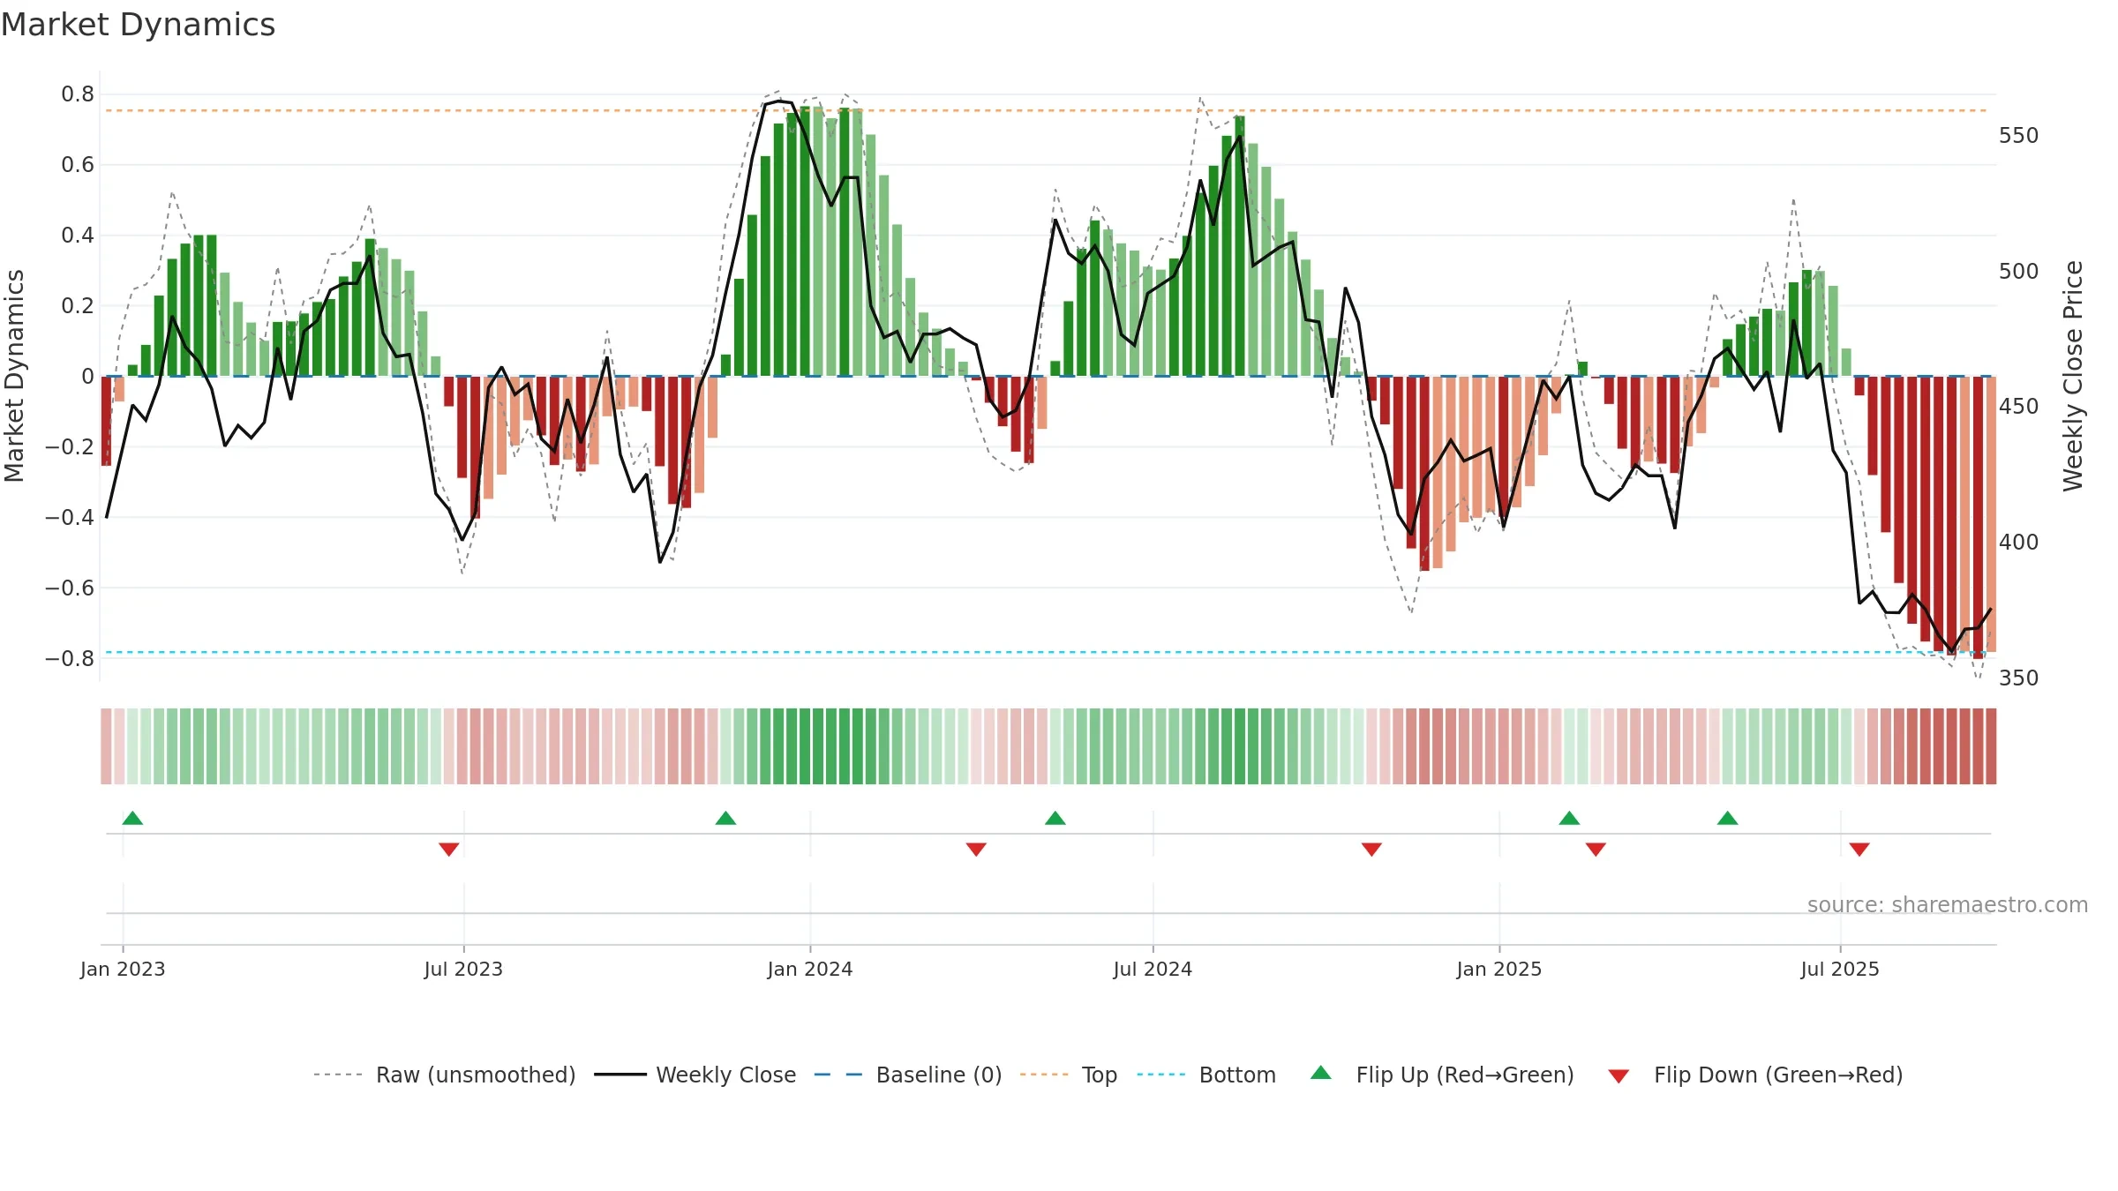Toggle the Baseline (0) legend entry
The height and width of the screenshot is (1191, 2118).
click(907, 1075)
